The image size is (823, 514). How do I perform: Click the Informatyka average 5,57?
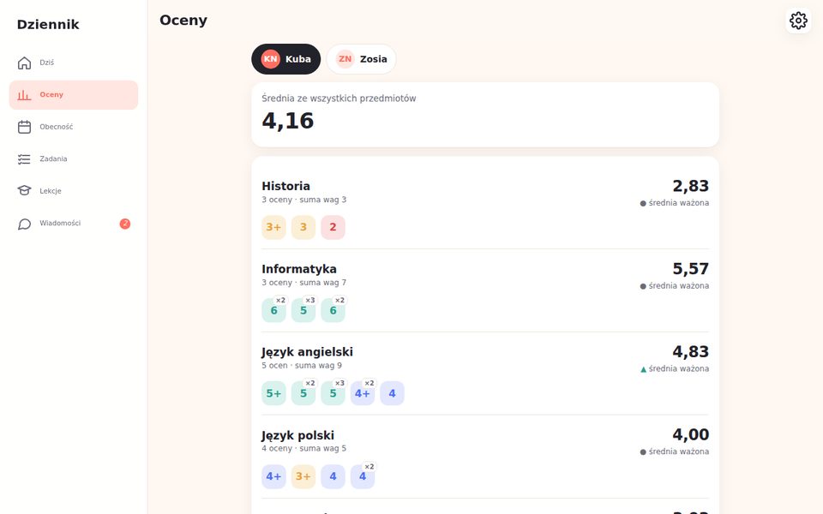[x=691, y=269]
